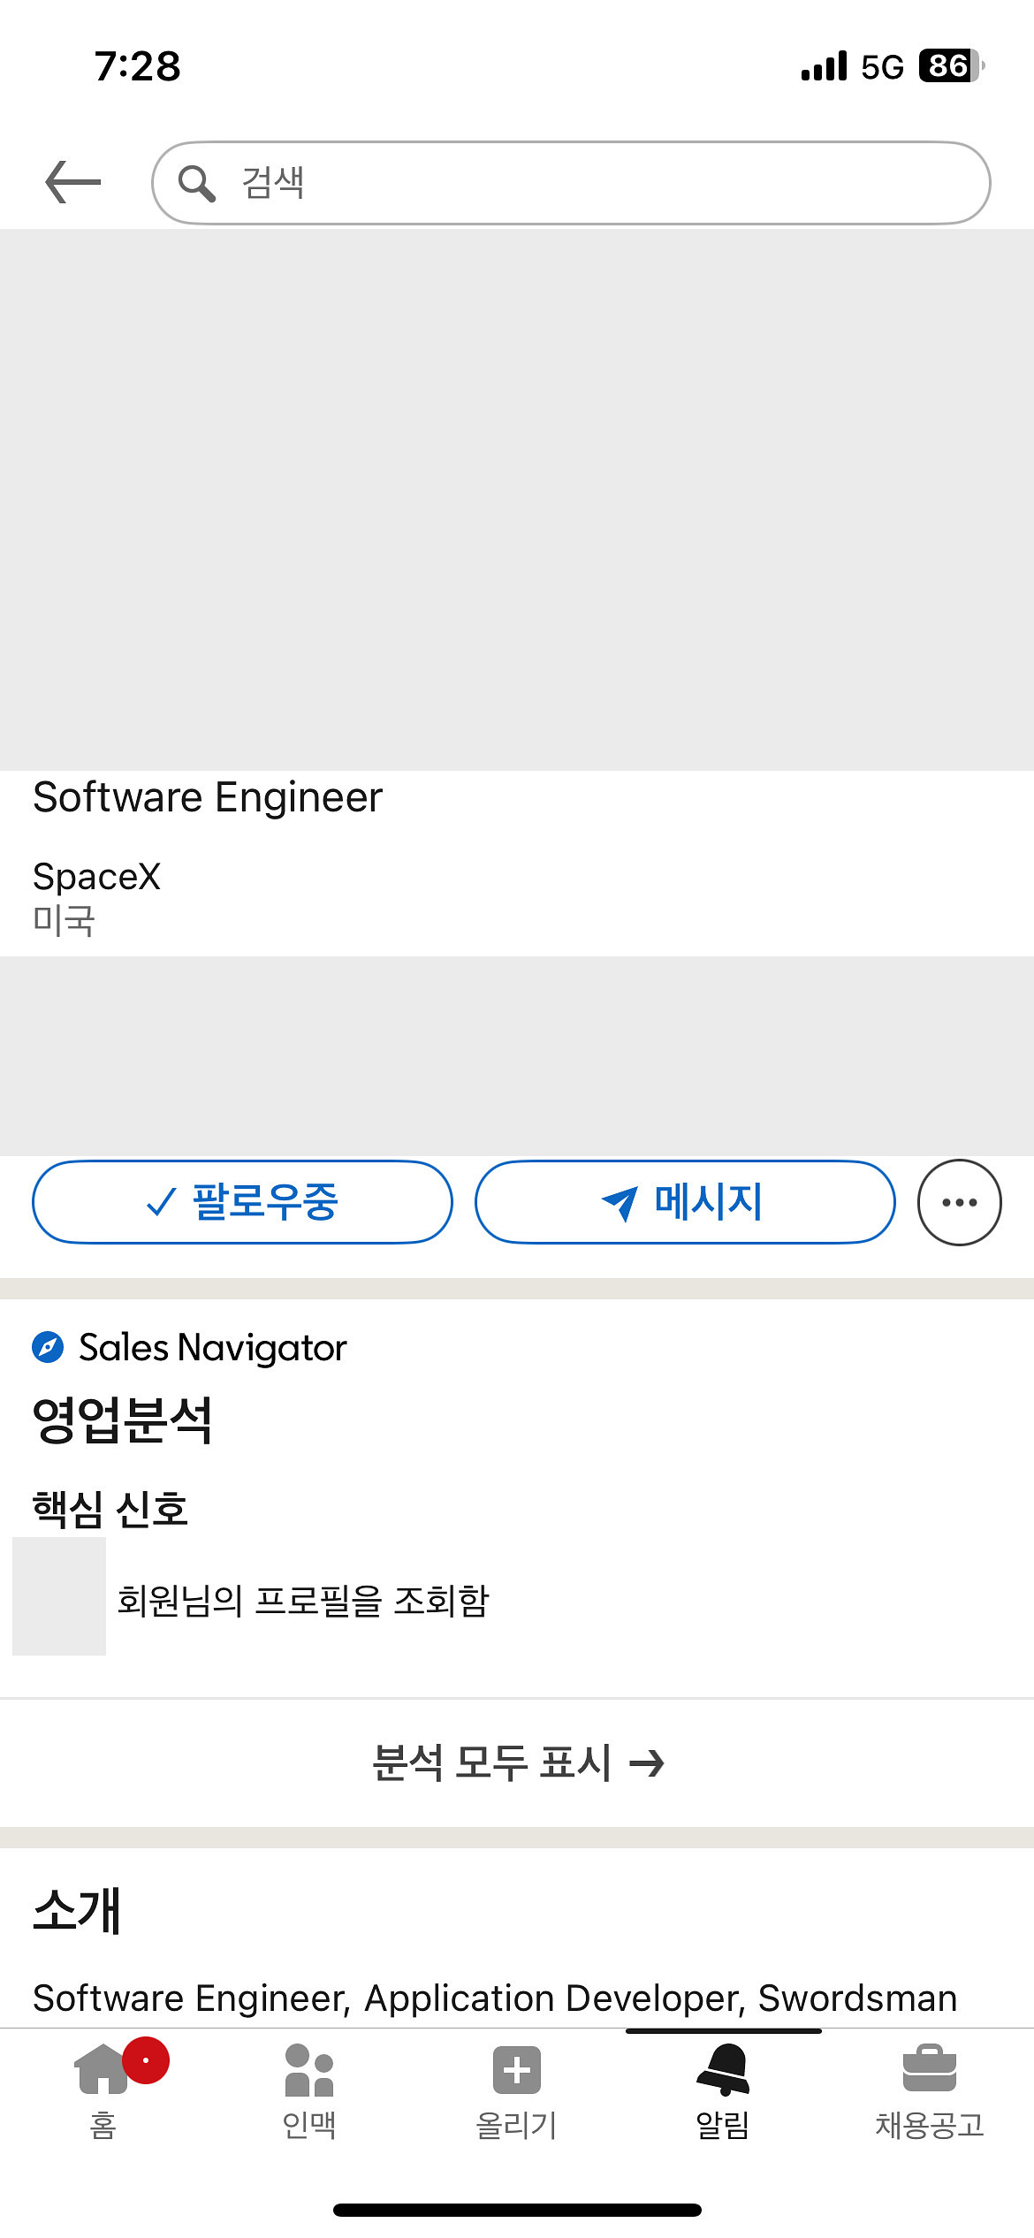Select the 인맥 connections icon
Screen dimensions: 1034x2238
(x=309, y=2068)
